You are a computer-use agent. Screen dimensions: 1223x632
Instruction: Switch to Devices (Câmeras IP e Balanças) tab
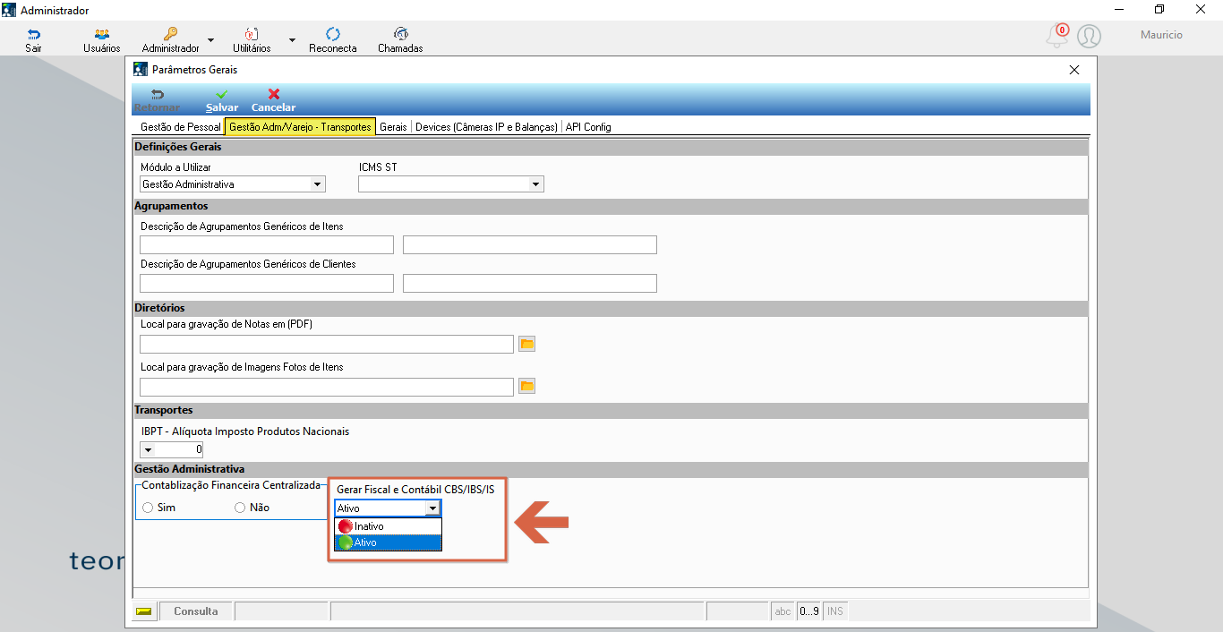point(486,127)
